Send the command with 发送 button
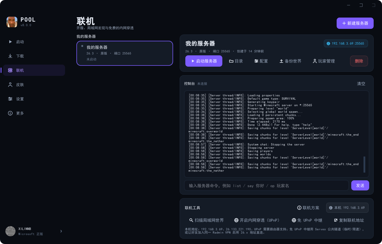382x244 pixels. tap(360, 185)
